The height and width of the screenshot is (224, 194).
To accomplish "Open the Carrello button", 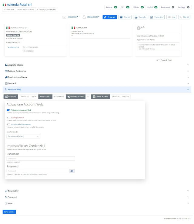I will tap(140, 17).
